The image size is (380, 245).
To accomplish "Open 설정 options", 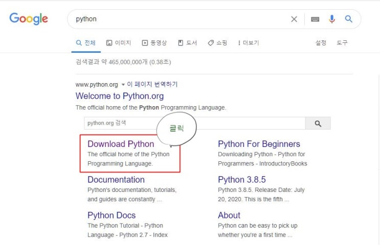I will 321,43.
